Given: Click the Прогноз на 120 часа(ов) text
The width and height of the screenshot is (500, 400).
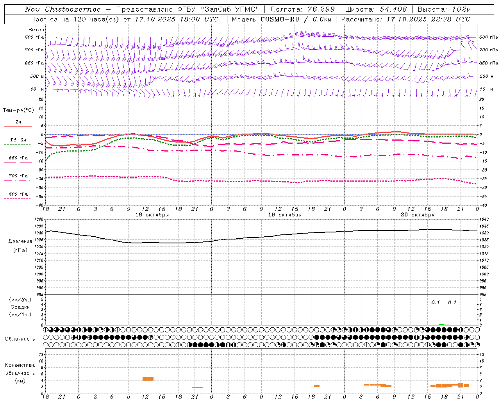Looking at the screenshot, I should (x=75, y=19).
